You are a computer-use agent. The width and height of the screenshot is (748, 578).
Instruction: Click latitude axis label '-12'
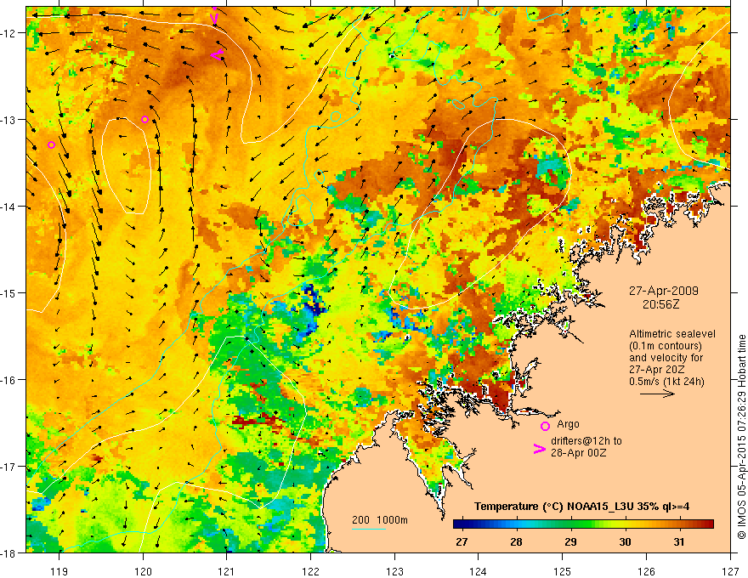[8, 33]
